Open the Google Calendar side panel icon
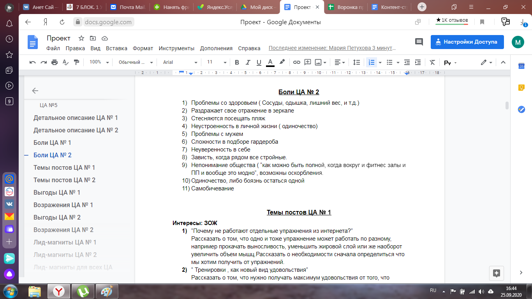The height and width of the screenshot is (299, 532). click(521, 66)
